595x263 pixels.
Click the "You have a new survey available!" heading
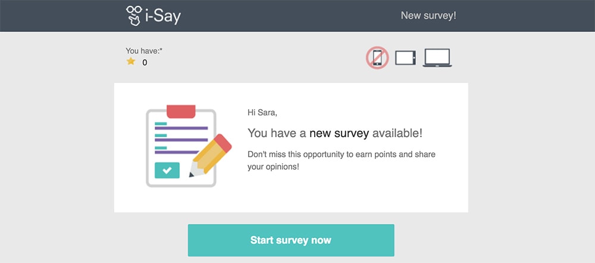click(x=334, y=133)
